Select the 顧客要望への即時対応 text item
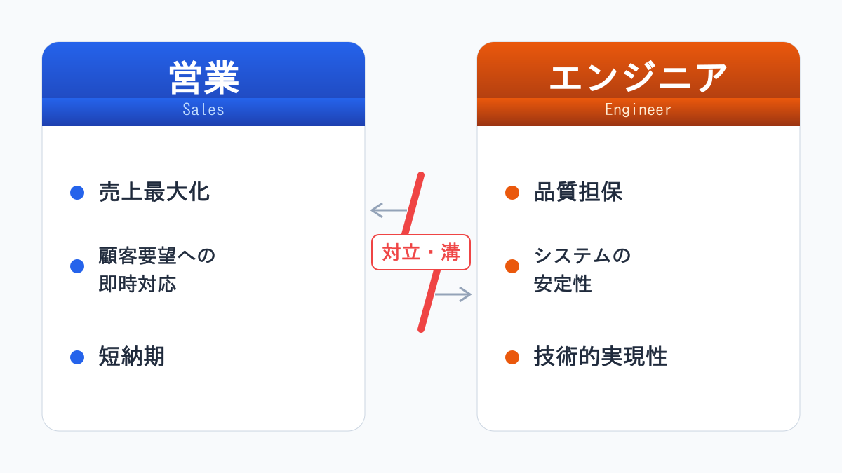The height and width of the screenshot is (473, 842). [x=157, y=270]
